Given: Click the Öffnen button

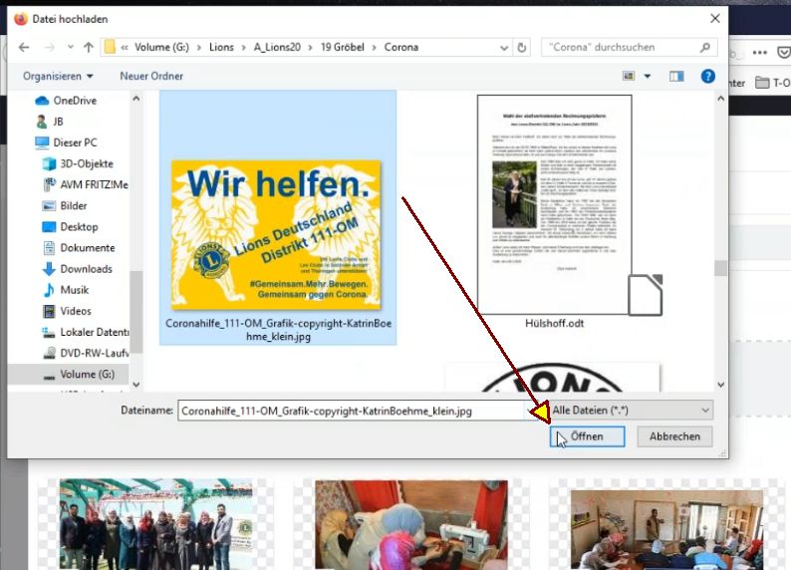Looking at the screenshot, I should point(587,436).
